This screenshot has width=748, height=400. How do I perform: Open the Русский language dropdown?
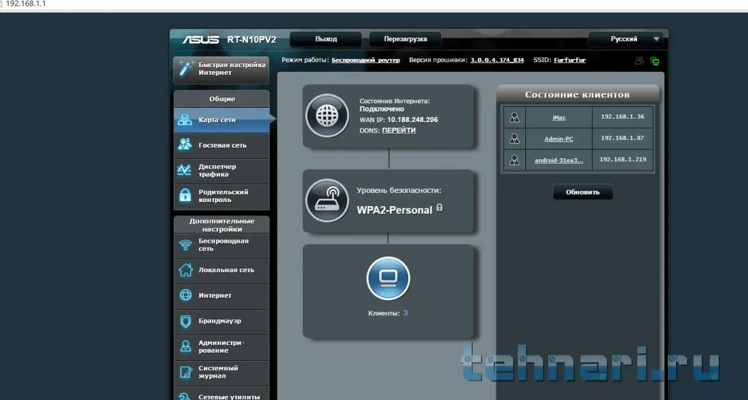(x=625, y=39)
